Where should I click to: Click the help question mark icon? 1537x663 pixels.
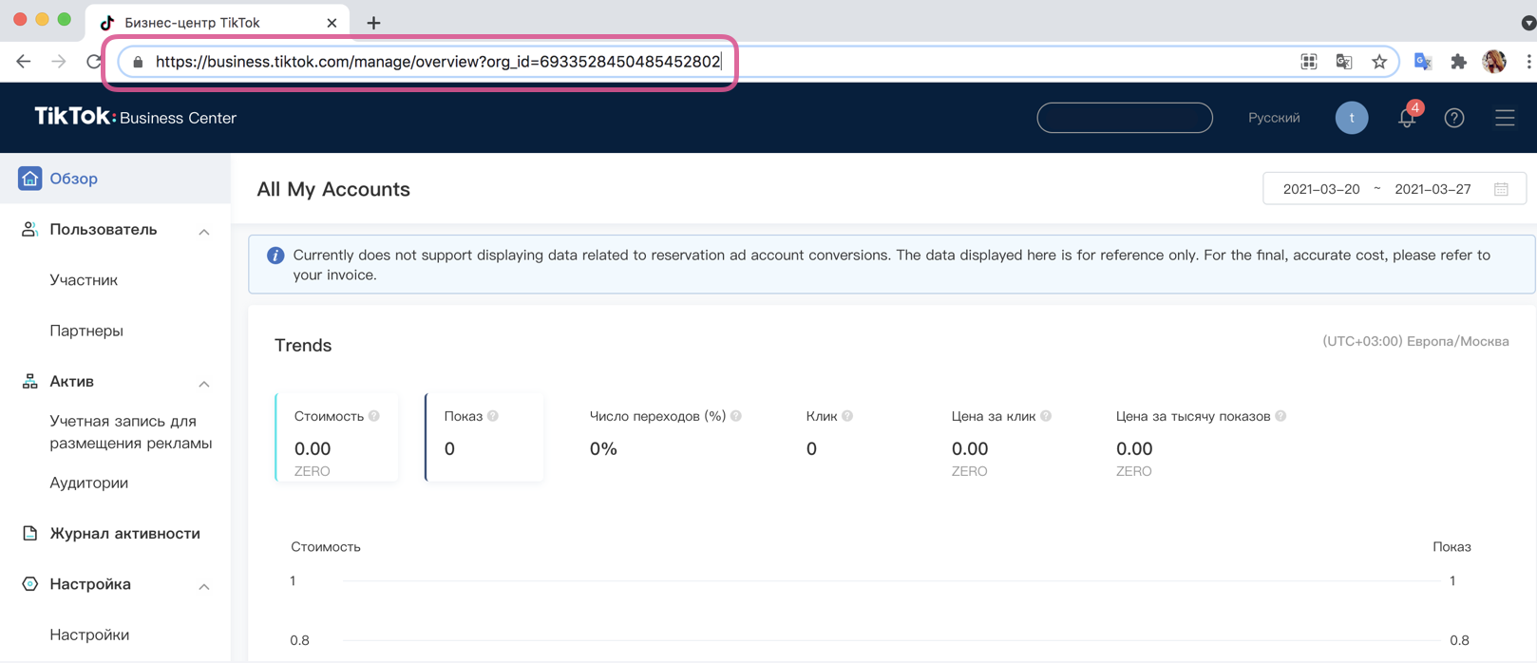click(x=1454, y=118)
